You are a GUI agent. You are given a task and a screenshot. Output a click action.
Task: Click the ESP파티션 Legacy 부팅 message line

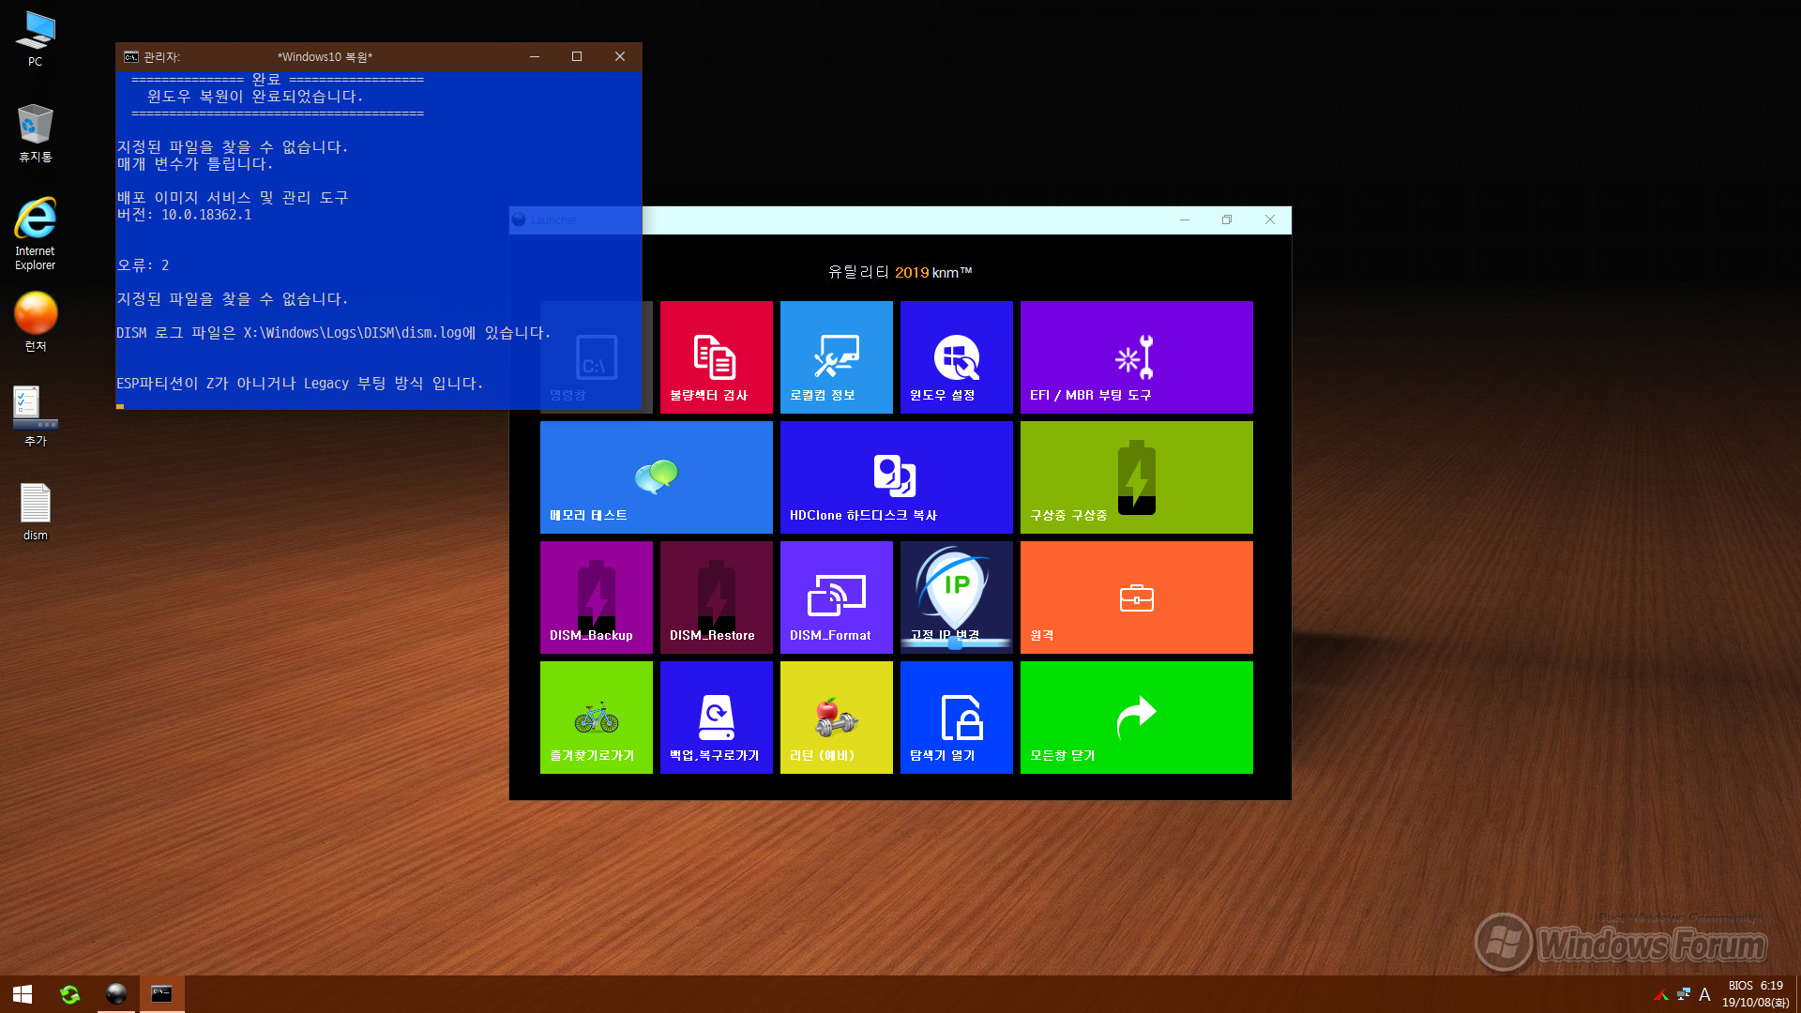[x=300, y=384]
